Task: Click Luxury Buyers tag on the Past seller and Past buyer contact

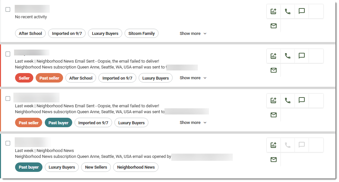Action: tap(131, 123)
